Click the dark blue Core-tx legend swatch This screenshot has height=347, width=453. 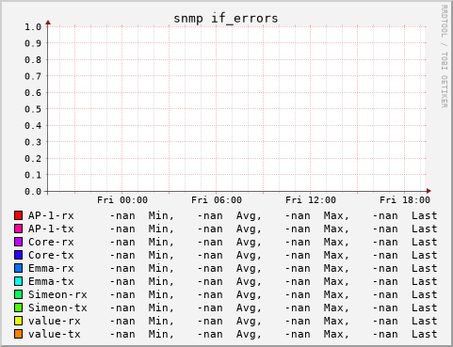pyautogui.click(x=18, y=255)
